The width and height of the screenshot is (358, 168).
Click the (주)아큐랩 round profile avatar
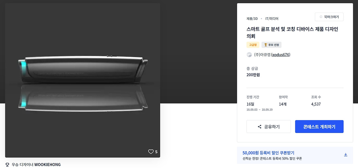click(249, 55)
